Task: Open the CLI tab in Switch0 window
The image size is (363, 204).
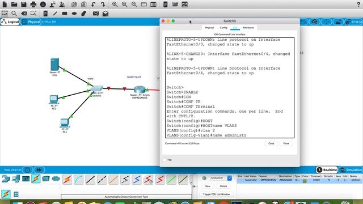Action: coord(235,28)
